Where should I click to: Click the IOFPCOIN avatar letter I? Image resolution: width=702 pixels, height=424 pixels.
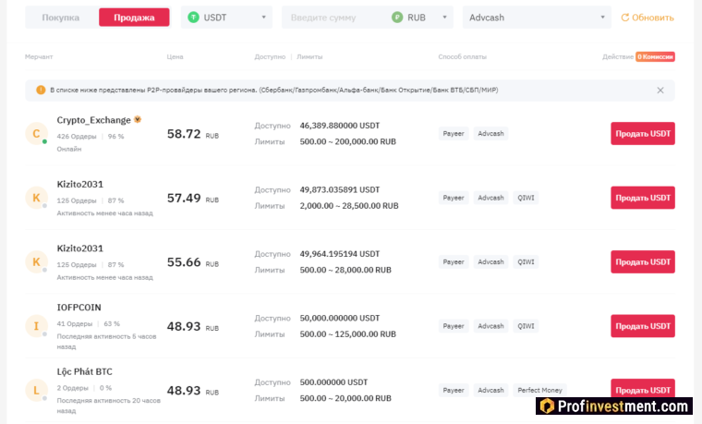[36, 326]
